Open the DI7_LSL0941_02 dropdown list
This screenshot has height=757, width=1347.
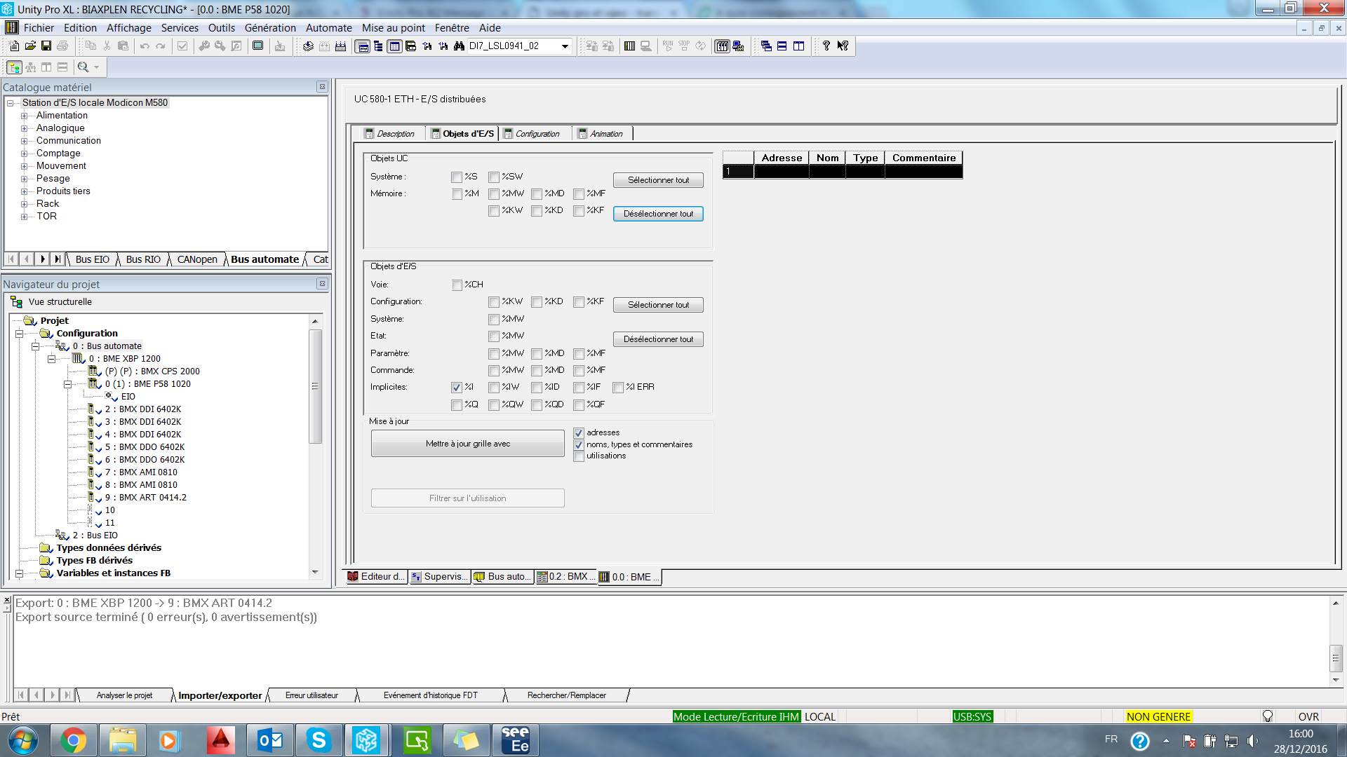point(565,46)
